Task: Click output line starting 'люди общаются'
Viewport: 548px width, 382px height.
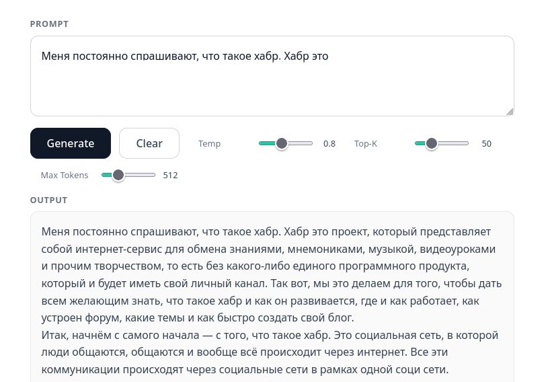Action: (x=244, y=352)
